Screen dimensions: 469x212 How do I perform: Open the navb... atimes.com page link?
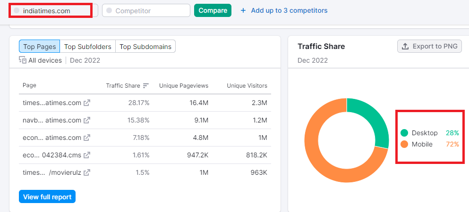[52, 120]
